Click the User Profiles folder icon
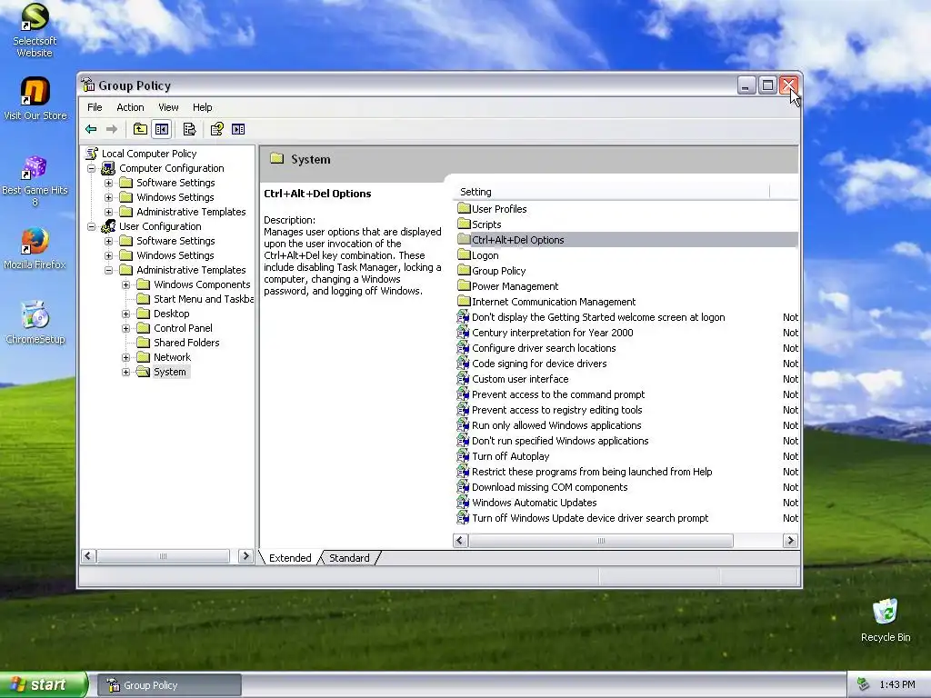Viewport: 931px width, 698px height. [464, 209]
